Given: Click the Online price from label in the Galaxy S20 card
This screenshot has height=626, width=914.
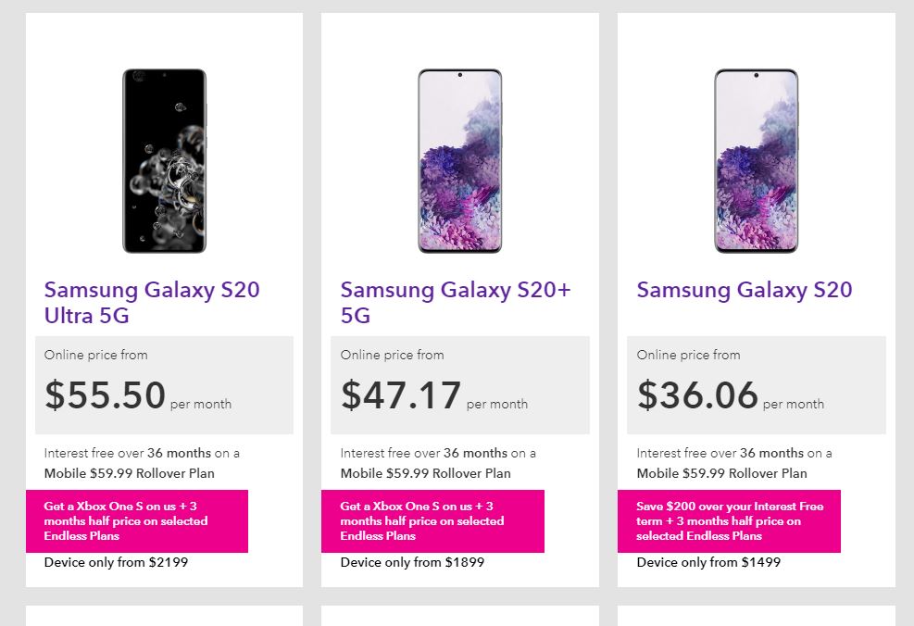Looking at the screenshot, I should click(688, 355).
